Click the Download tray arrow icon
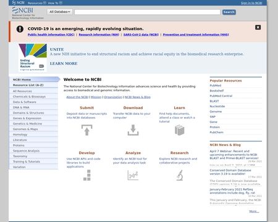The width and height of the screenshot is (278, 222). [133, 130]
